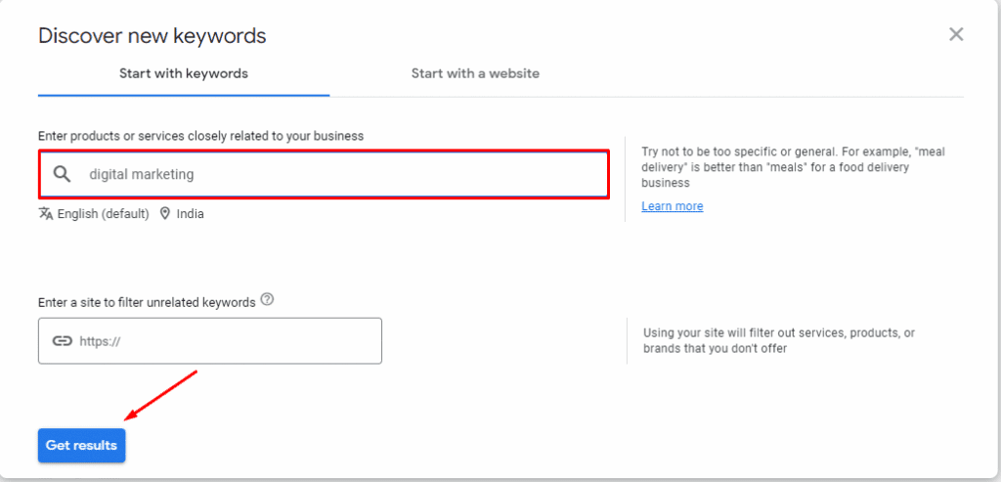
Task: Change the English (default) language setting
Action: pyautogui.click(x=103, y=213)
